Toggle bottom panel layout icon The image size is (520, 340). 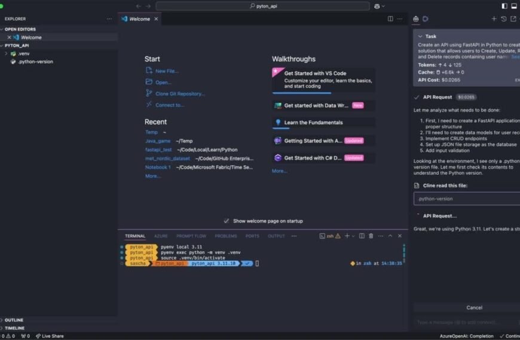click(514, 6)
